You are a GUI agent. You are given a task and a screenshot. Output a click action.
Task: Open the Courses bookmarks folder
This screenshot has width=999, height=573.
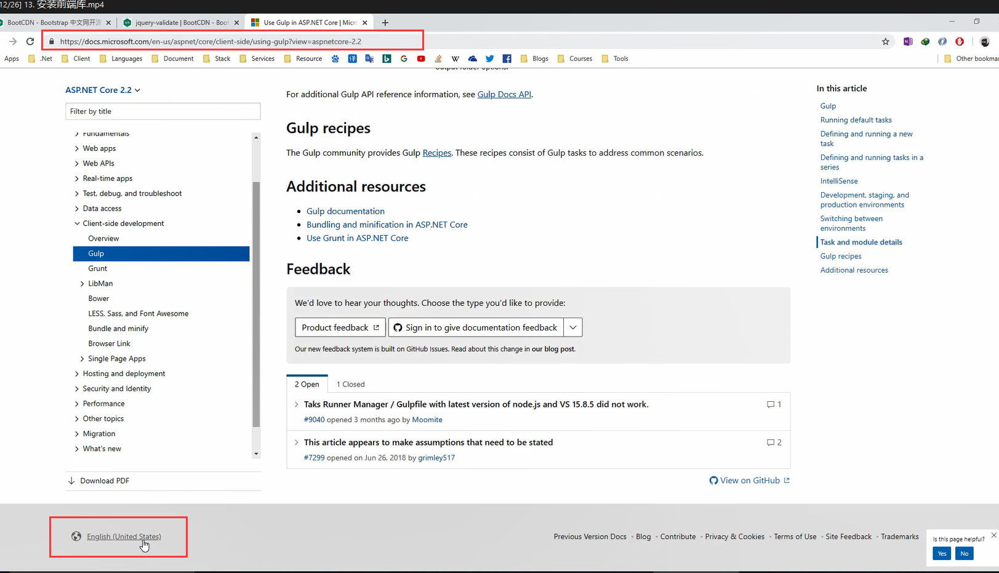[x=575, y=58]
